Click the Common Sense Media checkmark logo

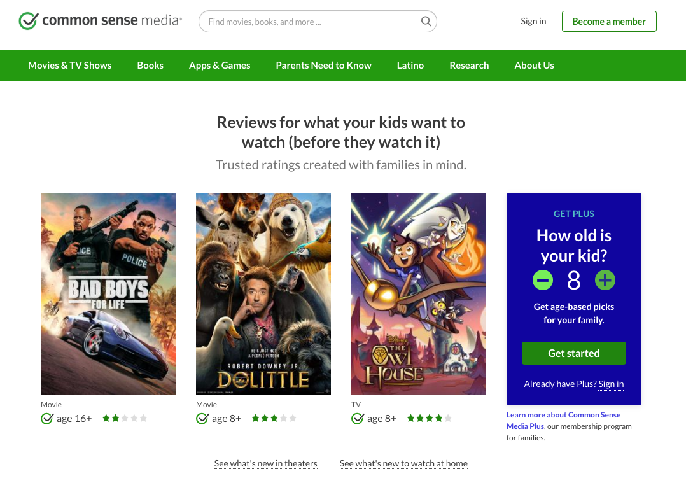click(29, 20)
